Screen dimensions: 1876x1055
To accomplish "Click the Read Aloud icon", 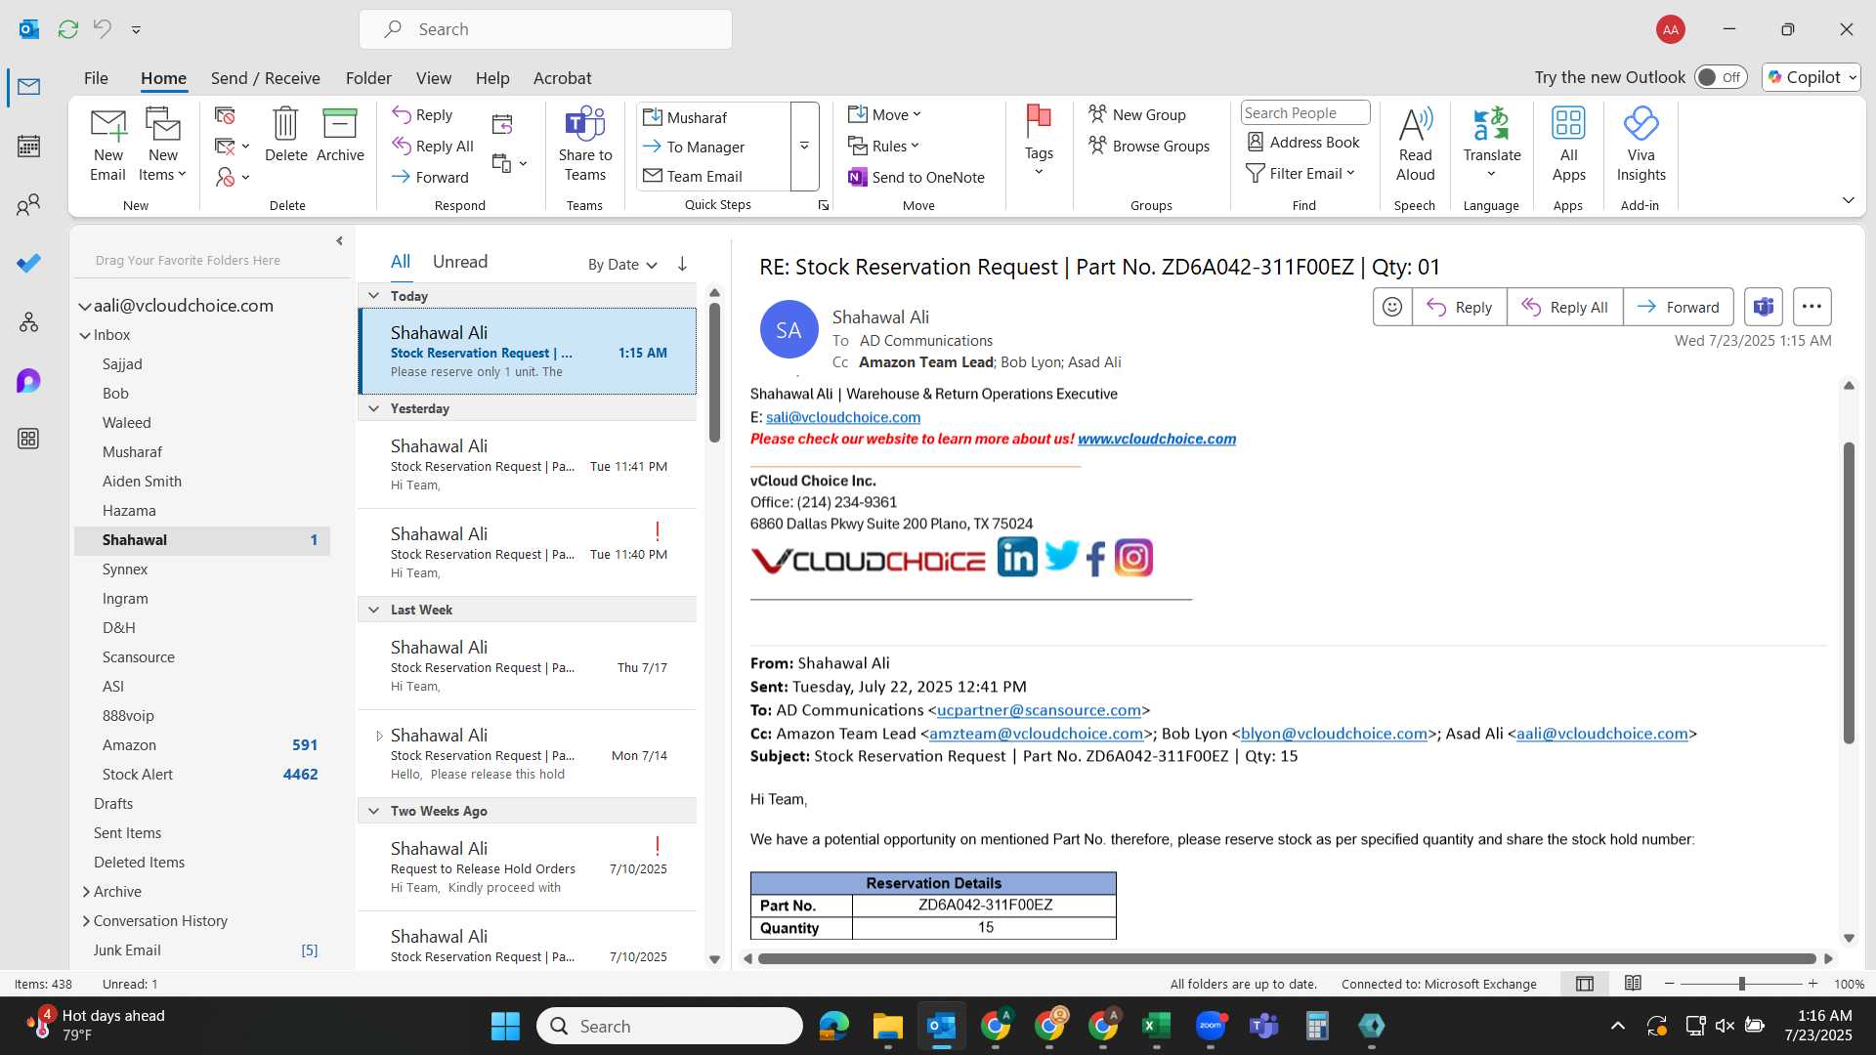I will [x=1415, y=145].
